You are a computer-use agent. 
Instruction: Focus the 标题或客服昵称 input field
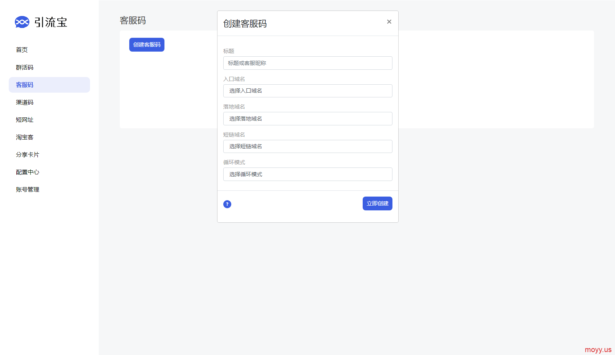tap(308, 63)
